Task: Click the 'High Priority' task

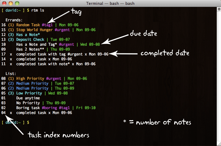Action: (30, 79)
